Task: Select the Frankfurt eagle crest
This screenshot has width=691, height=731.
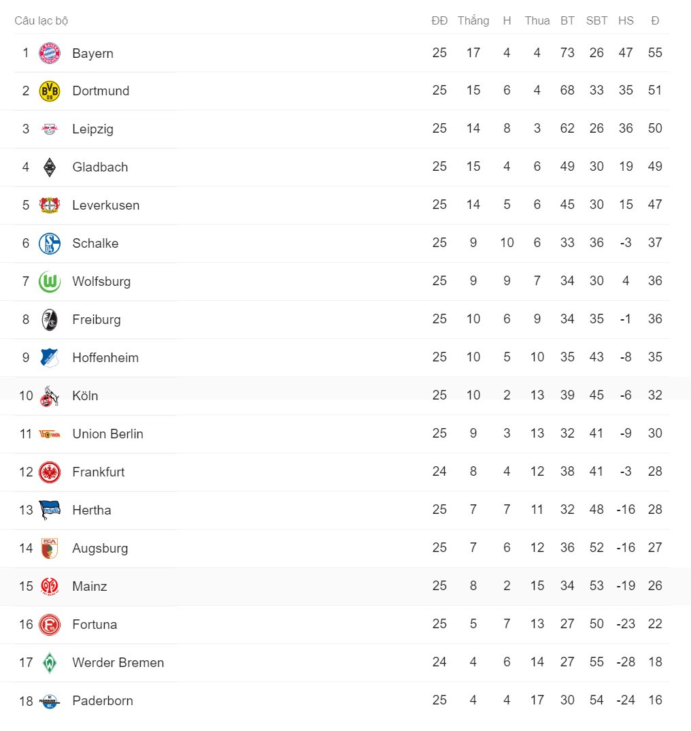Action: coord(50,472)
